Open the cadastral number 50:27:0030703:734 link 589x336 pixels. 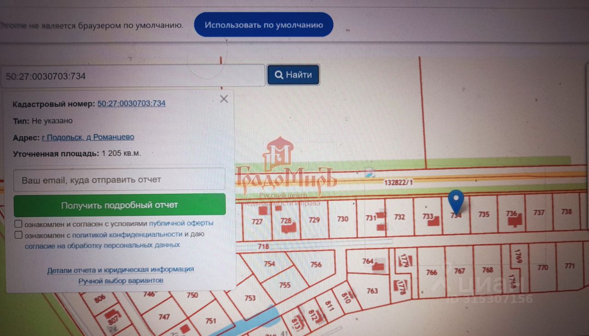click(x=132, y=104)
